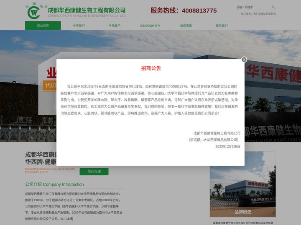Focus the 请输入关键字 search field
The width and height of the screenshot is (301, 225).
[x=253, y=7]
